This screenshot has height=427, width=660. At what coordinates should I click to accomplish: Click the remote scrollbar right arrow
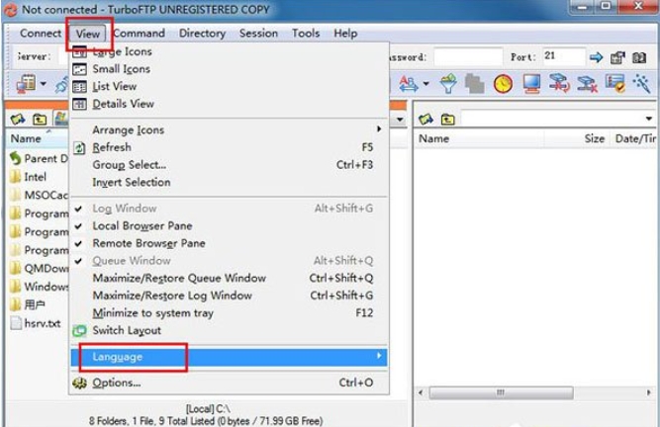[x=649, y=393]
